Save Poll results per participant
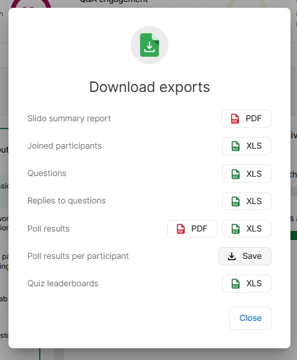Image resolution: width=297 pixels, height=360 pixels. click(245, 256)
